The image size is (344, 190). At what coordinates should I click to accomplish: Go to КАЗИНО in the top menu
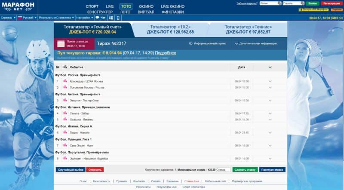coord(145,6)
